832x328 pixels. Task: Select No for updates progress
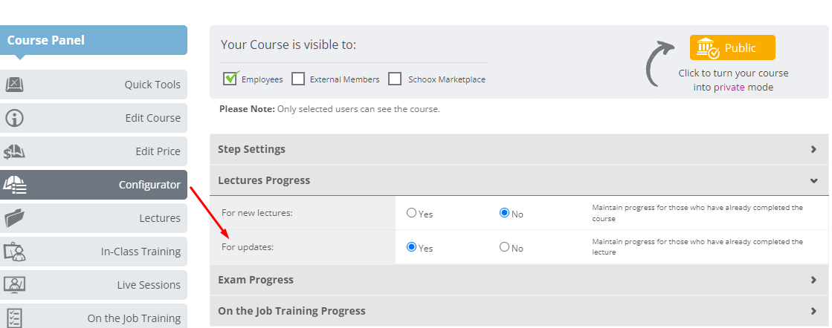point(504,247)
